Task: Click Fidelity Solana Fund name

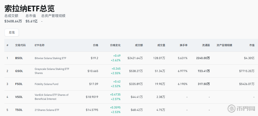Action: (x=46, y=84)
